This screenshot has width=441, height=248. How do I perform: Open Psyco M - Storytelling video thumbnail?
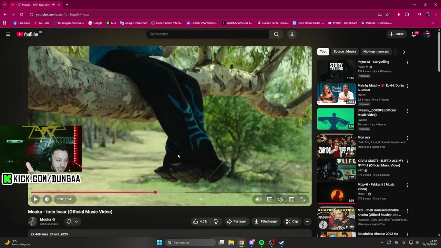[x=336, y=71]
